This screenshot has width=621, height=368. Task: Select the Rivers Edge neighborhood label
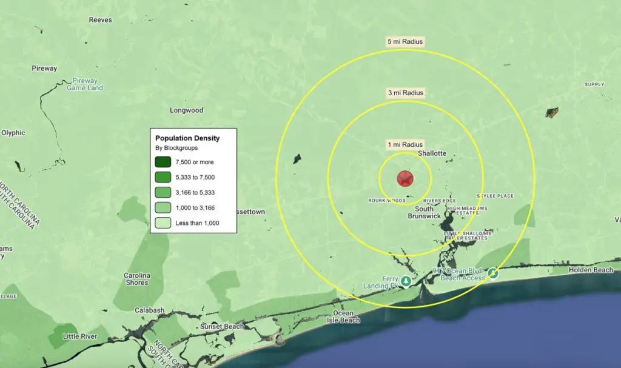[x=439, y=201]
